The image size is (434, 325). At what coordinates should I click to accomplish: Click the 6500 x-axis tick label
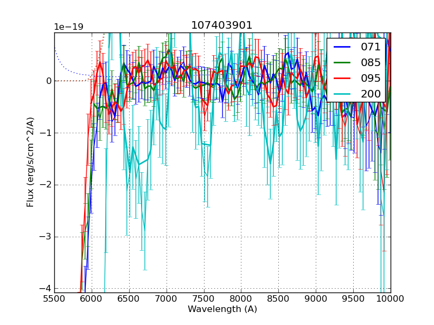129,298
